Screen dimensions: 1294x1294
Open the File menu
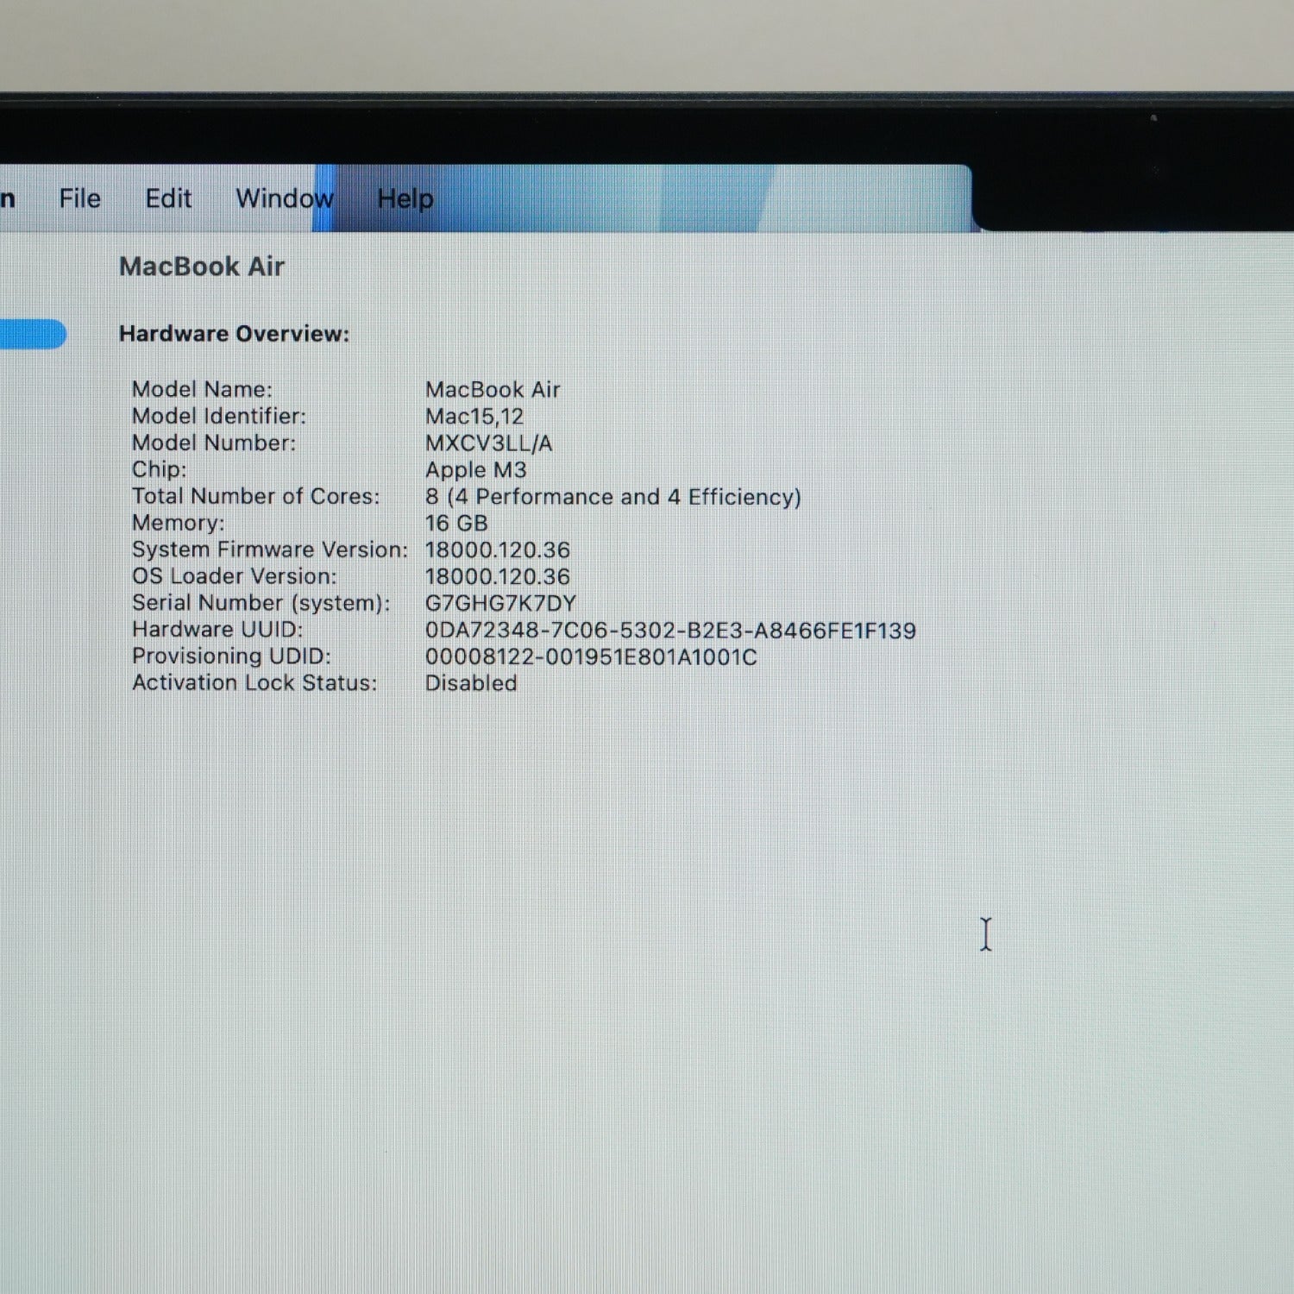pyautogui.click(x=79, y=198)
